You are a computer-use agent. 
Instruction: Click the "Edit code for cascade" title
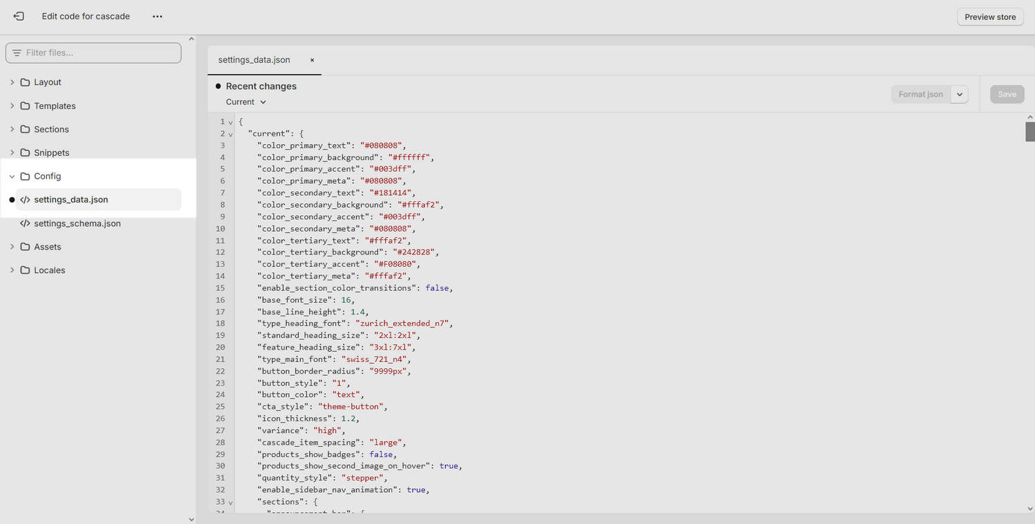point(86,16)
